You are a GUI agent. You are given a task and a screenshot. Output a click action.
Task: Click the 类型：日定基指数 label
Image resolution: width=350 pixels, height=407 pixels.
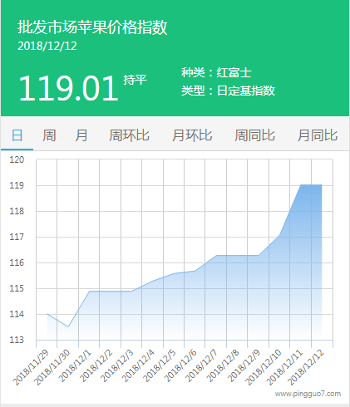pyautogui.click(x=228, y=91)
